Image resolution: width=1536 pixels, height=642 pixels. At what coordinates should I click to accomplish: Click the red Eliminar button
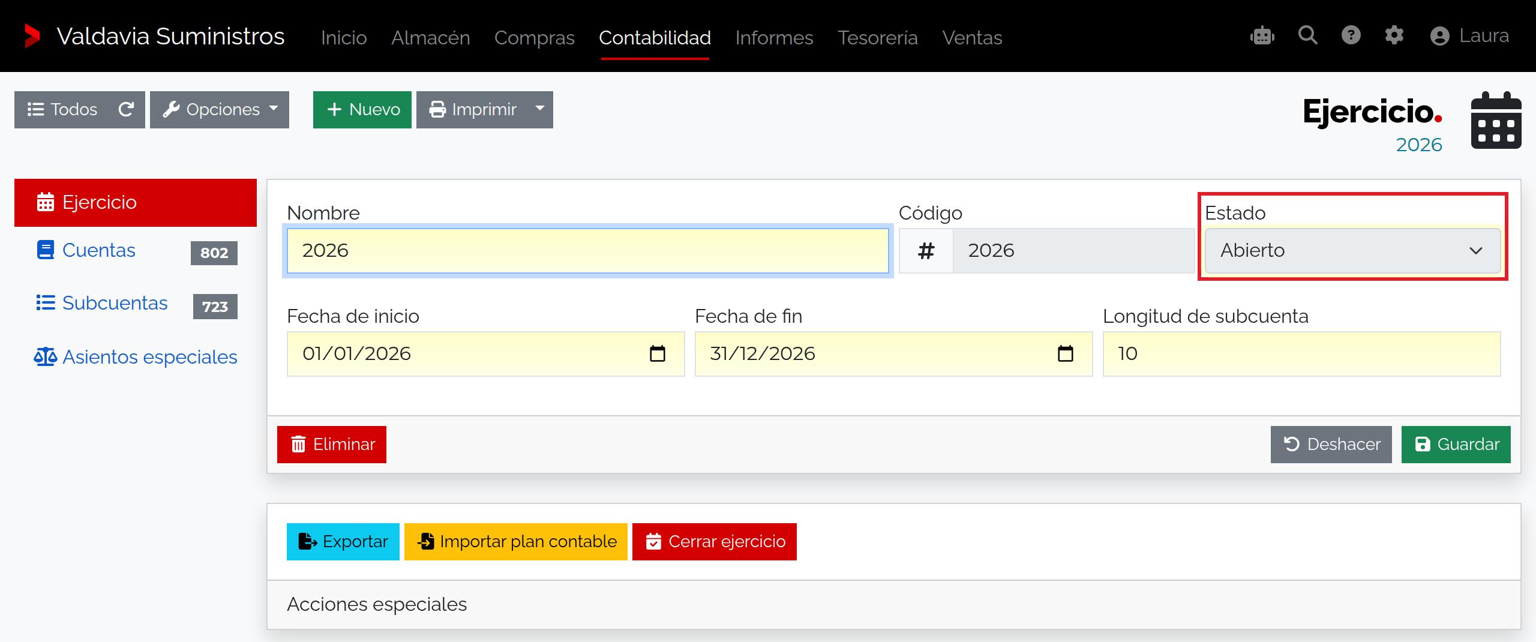332,444
